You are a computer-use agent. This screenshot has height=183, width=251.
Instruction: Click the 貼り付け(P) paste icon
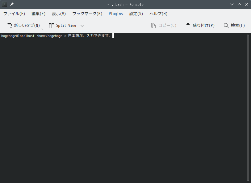click(x=188, y=26)
